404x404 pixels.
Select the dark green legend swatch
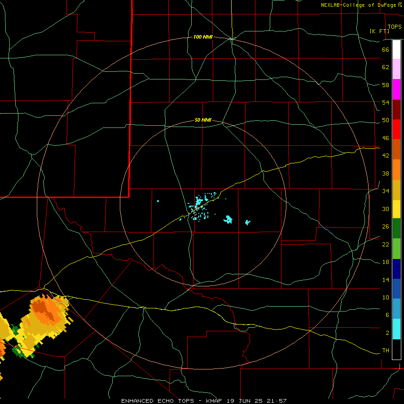click(396, 228)
